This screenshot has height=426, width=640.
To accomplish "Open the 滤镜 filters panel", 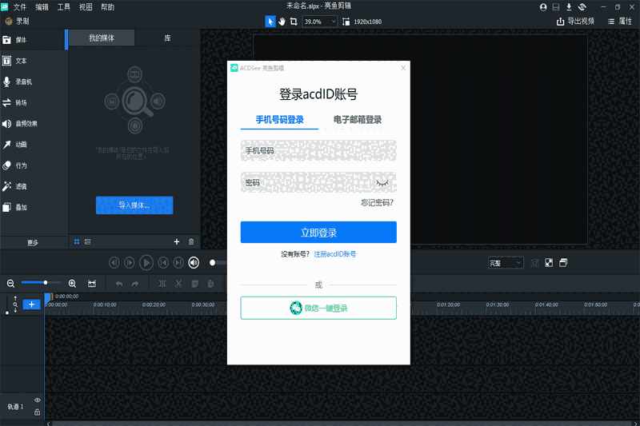I will coord(34,186).
